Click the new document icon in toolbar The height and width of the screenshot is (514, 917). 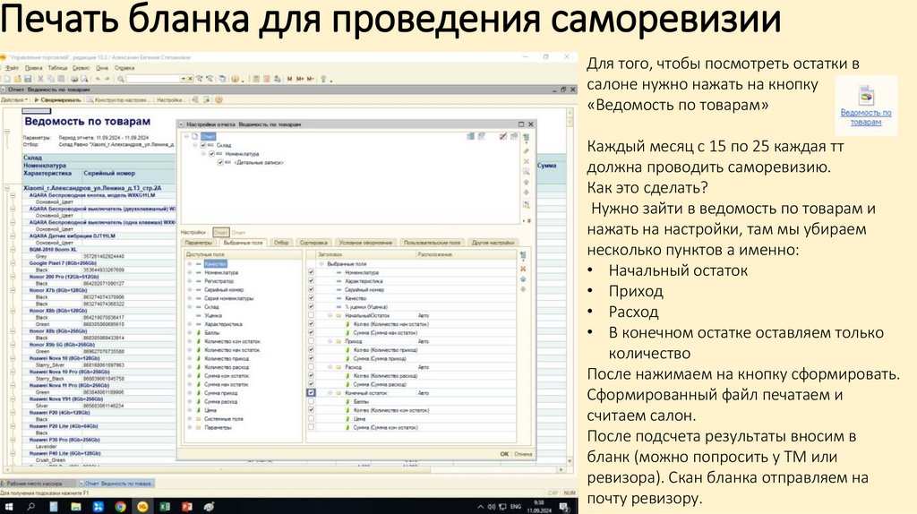click(7, 79)
